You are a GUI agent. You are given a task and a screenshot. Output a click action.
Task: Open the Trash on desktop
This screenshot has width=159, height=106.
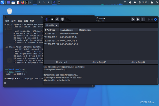tap(9, 11)
